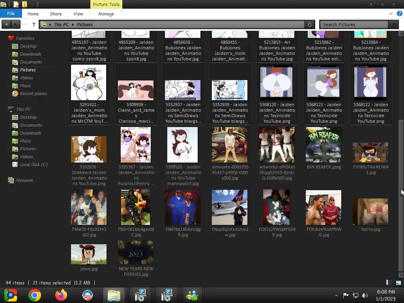Switch to Large icons view using status bar icon
The width and height of the screenshot is (404, 303).
point(398,282)
